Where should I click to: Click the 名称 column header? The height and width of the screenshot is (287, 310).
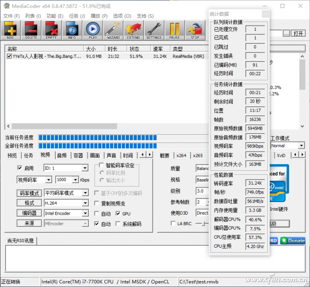44,48
